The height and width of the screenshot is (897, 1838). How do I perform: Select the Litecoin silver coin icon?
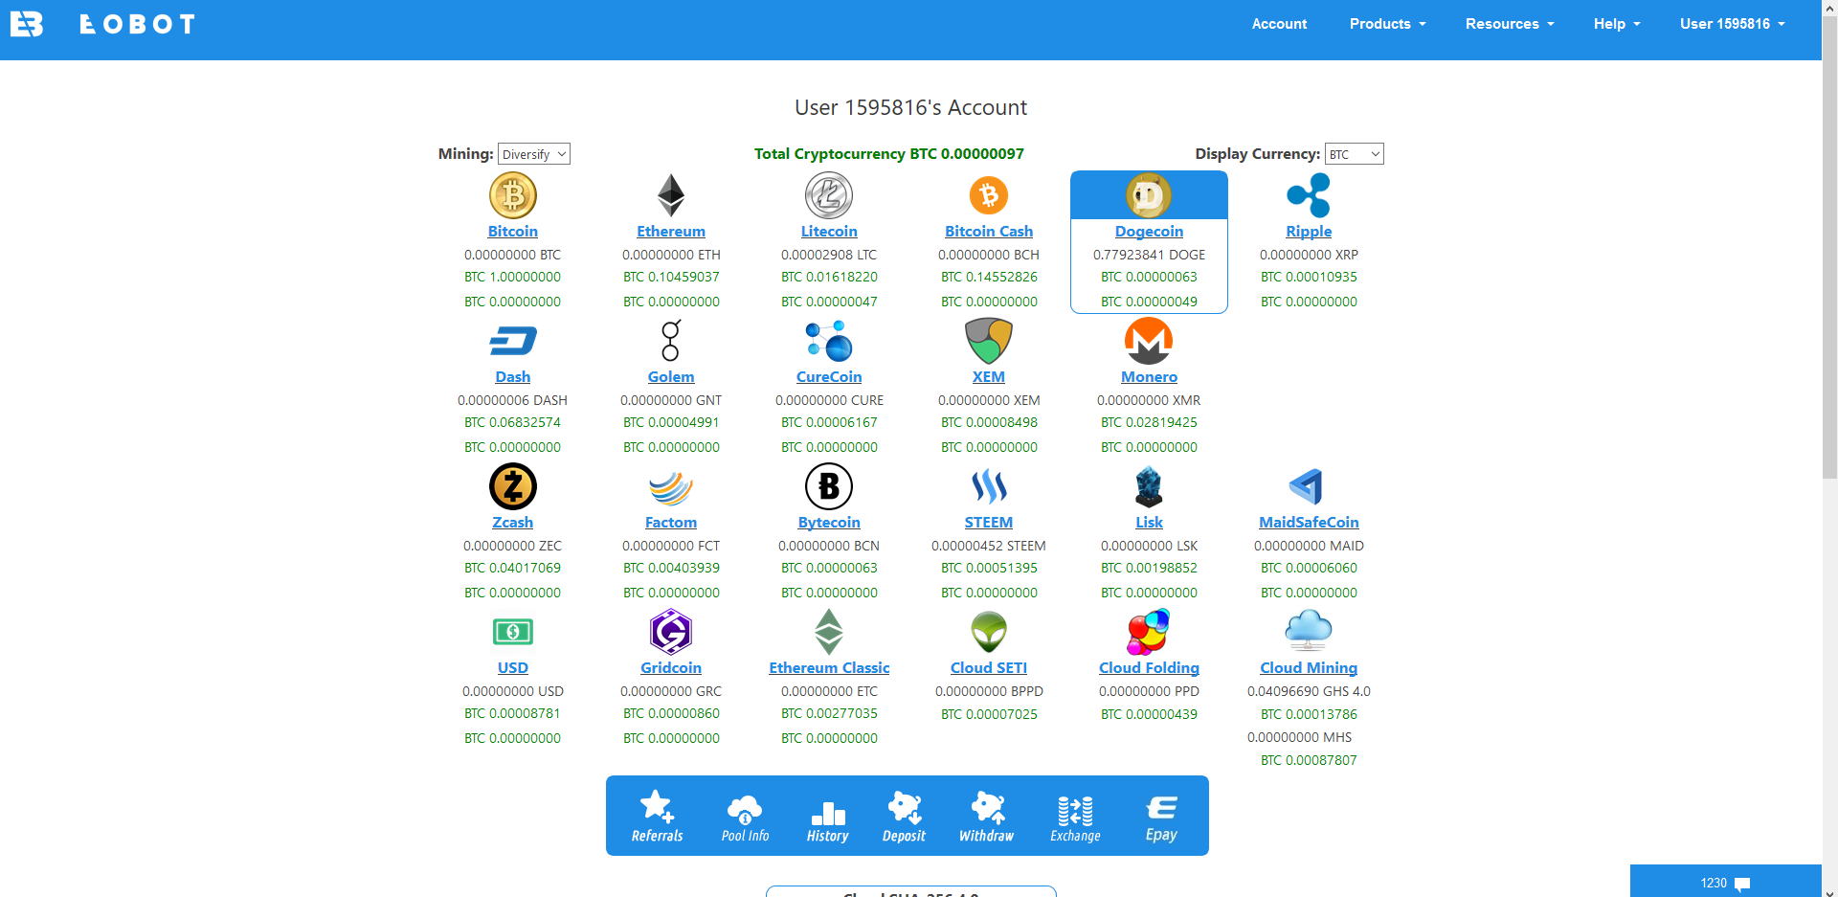click(829, 195)
